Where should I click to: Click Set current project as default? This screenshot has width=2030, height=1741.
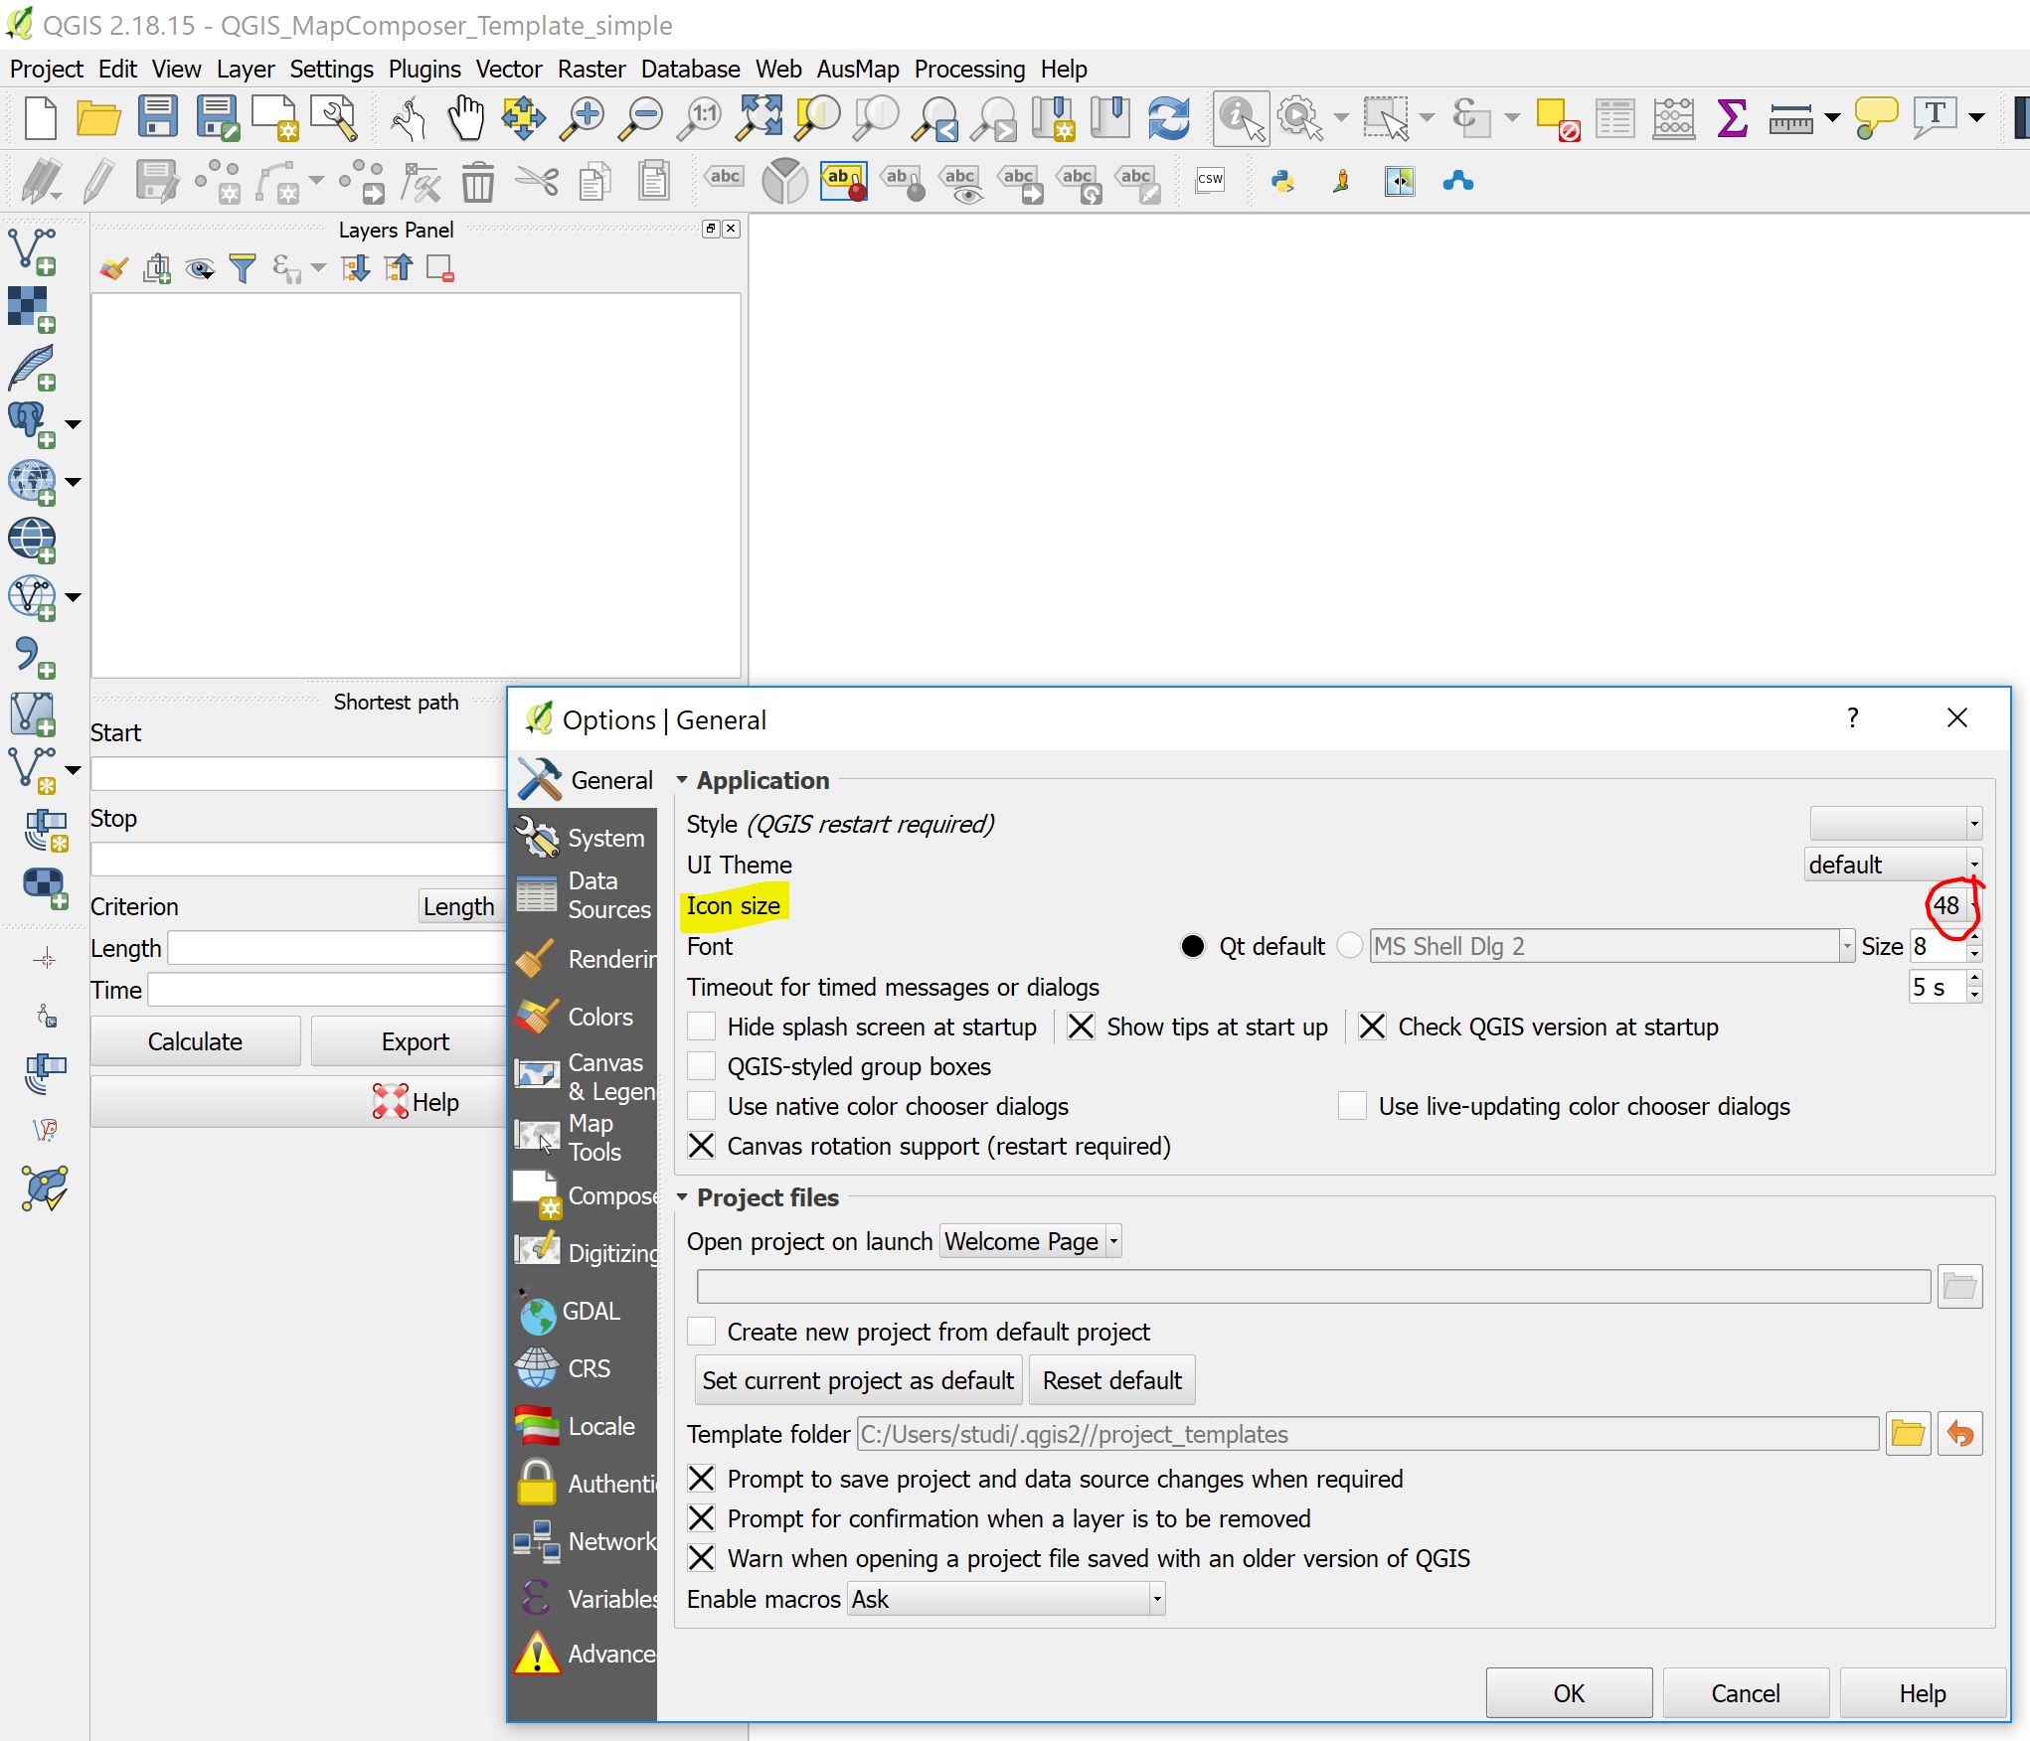pyautogui.click(x=858, y=1380)
